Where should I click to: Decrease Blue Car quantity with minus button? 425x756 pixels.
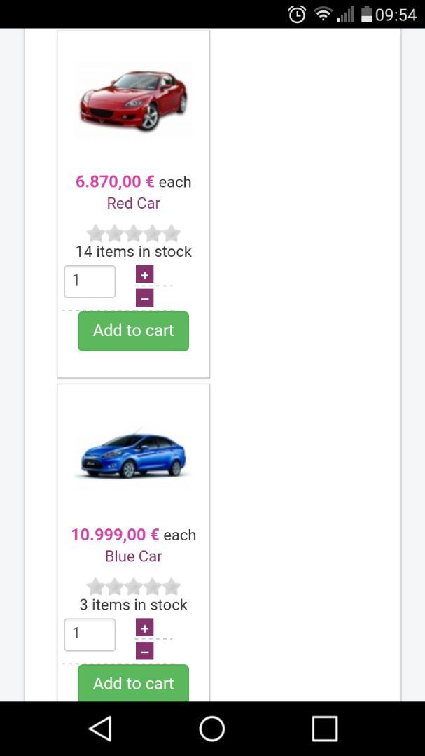click(144, 652)
